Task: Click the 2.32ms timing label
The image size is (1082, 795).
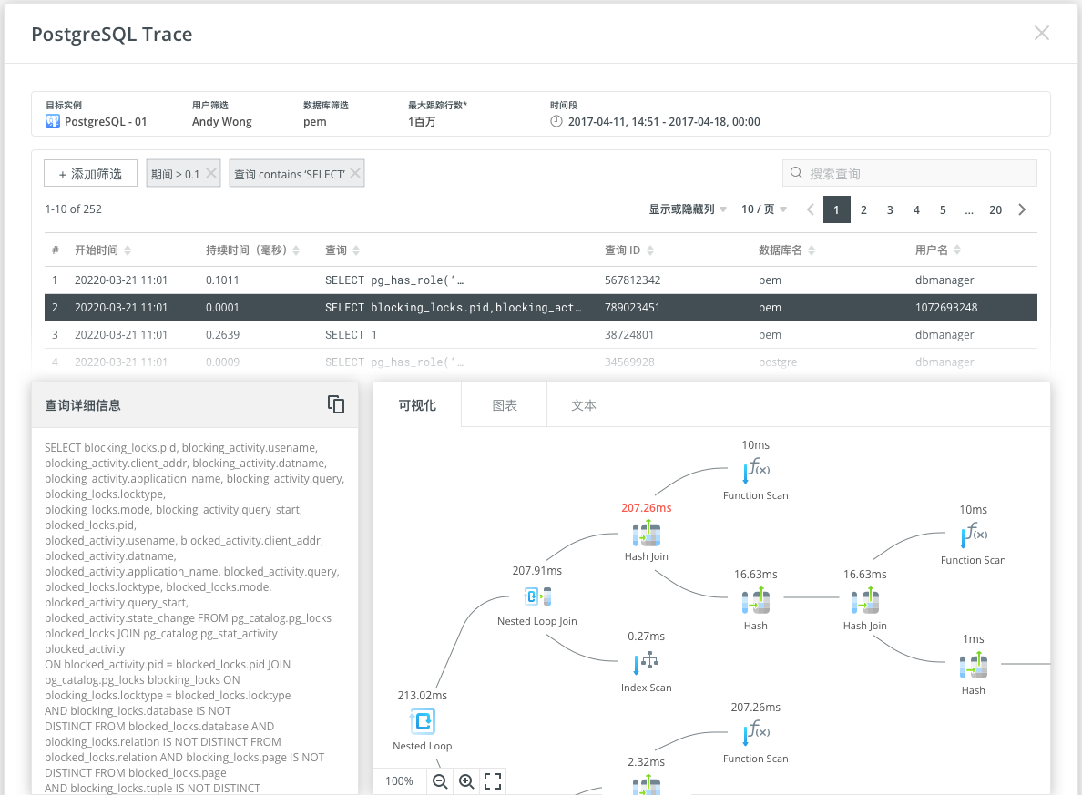Action: (647, 762)
